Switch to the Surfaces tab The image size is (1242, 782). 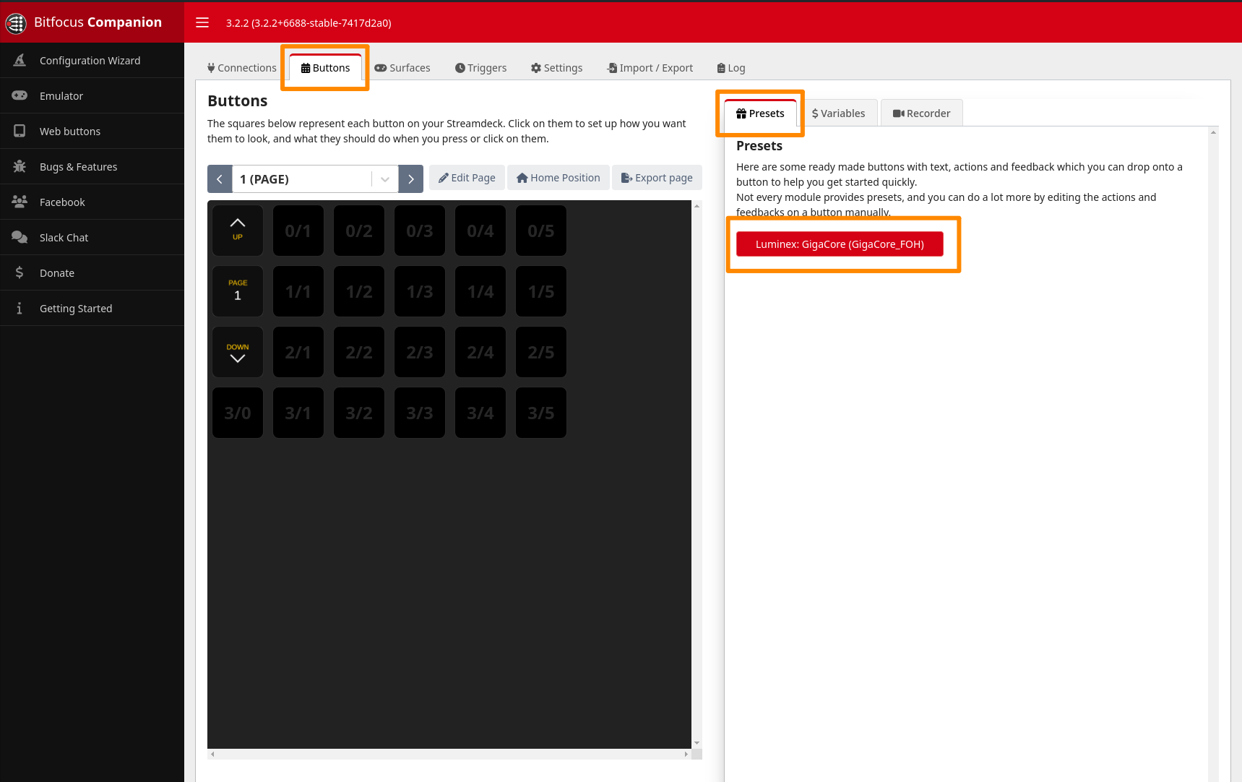coord(402,68)
